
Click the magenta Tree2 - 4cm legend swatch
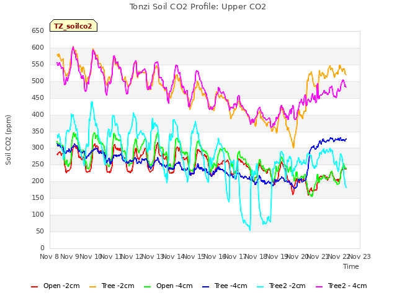click(319, 287)
